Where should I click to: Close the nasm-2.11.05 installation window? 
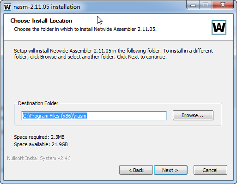tap(223, 5)
